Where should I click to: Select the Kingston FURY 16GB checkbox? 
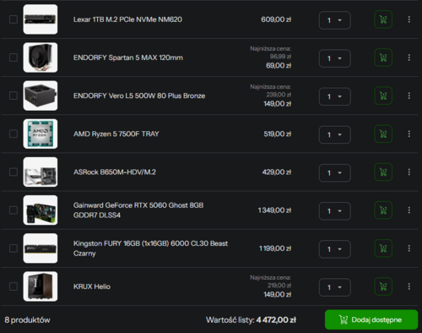14,248
